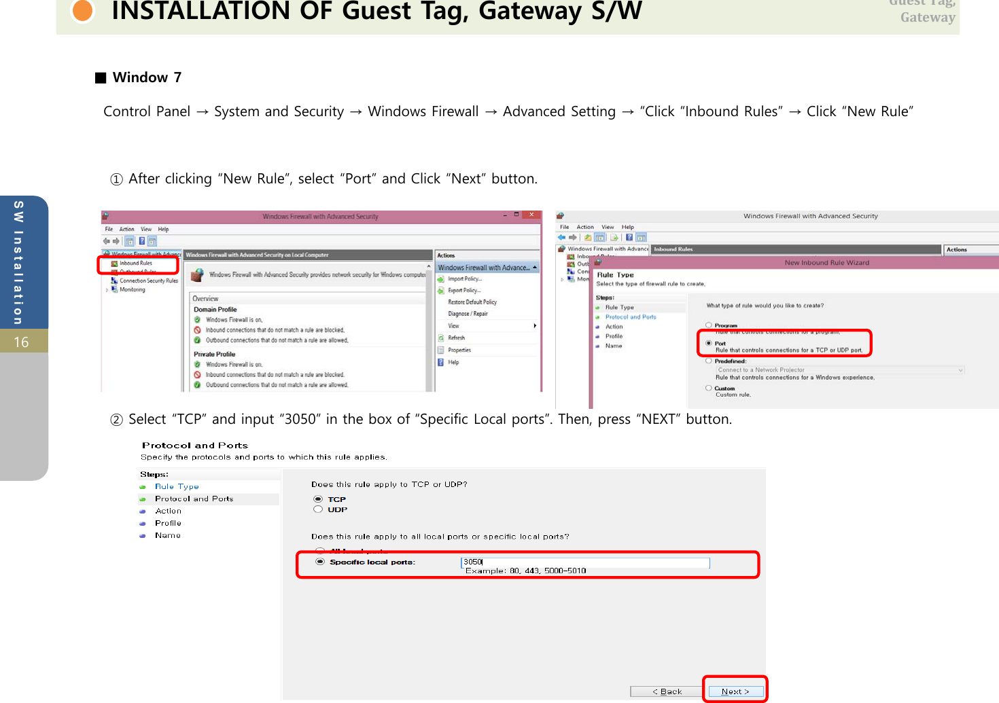
Task: Click firewall brick wall icon in overview header
Action: pyautogui.click(x=198, y=275)
